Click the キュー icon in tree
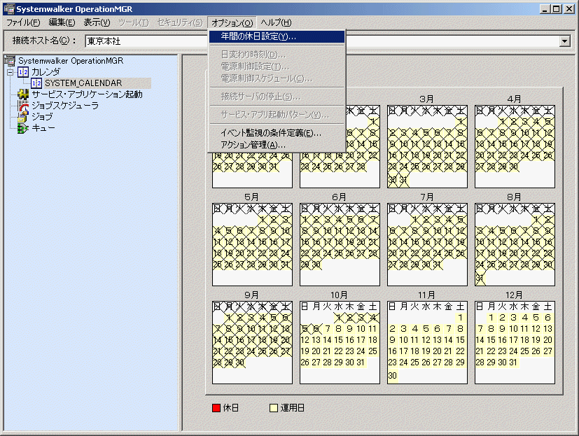The height and width of the screenshot is (436, 579). coord(23,128)
